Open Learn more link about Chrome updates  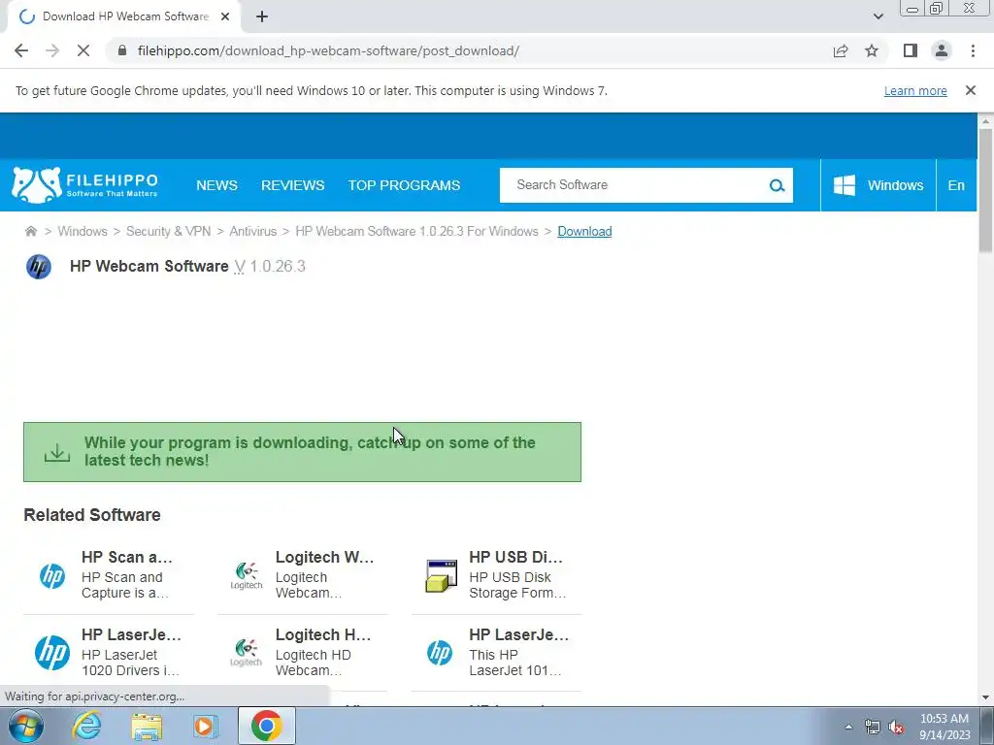(915, 90)
